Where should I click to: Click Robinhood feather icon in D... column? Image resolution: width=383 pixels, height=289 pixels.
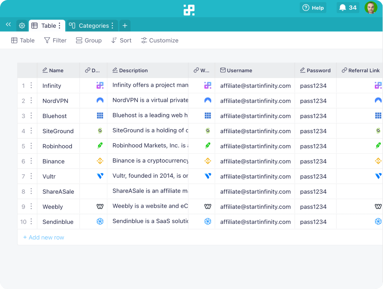click(100, 146)
